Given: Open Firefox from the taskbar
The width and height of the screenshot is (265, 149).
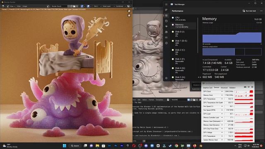Looking at the screenshot, I should click(195, 146).
